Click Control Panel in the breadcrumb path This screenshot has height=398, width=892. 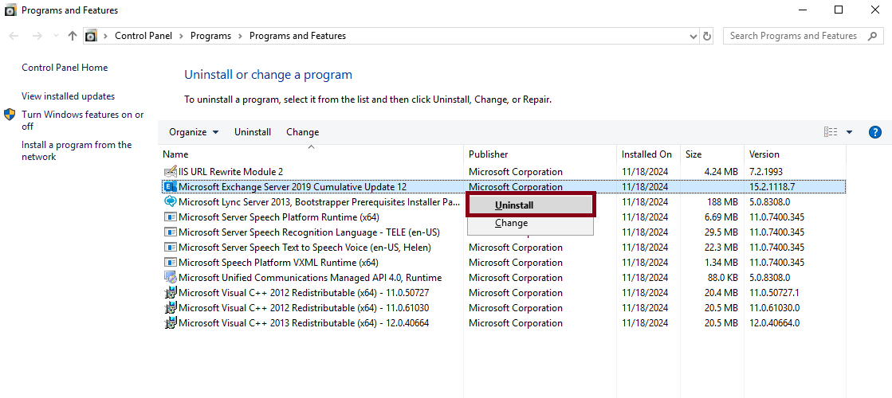(x=143, y=36)
